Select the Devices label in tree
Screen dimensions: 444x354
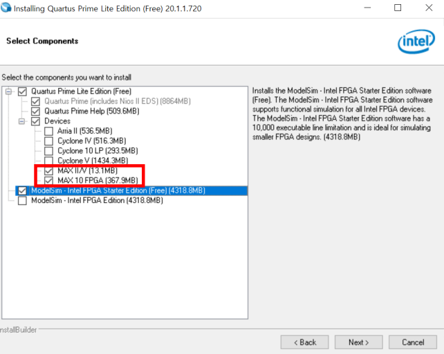[x=57, y=121]
